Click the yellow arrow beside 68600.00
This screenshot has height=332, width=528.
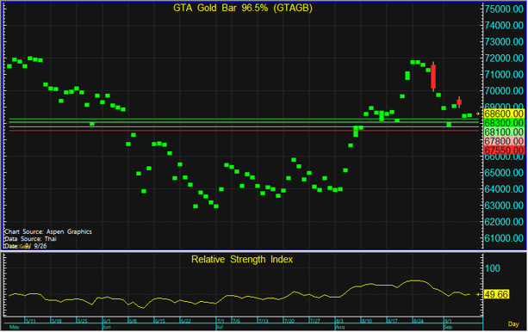(x=478, y=114)
